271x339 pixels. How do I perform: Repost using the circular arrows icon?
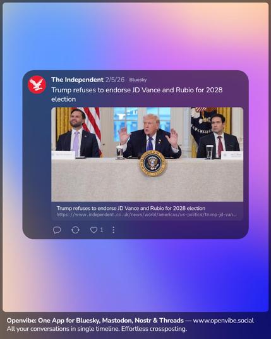(x=75, y=230)
